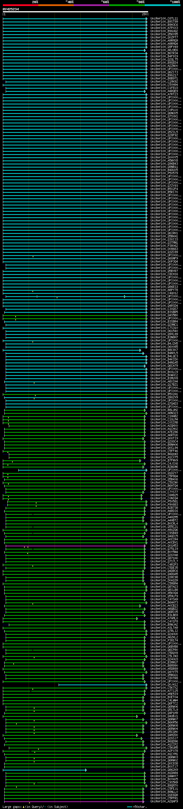Select label UniRef100_C7YS77

[164, 492]
